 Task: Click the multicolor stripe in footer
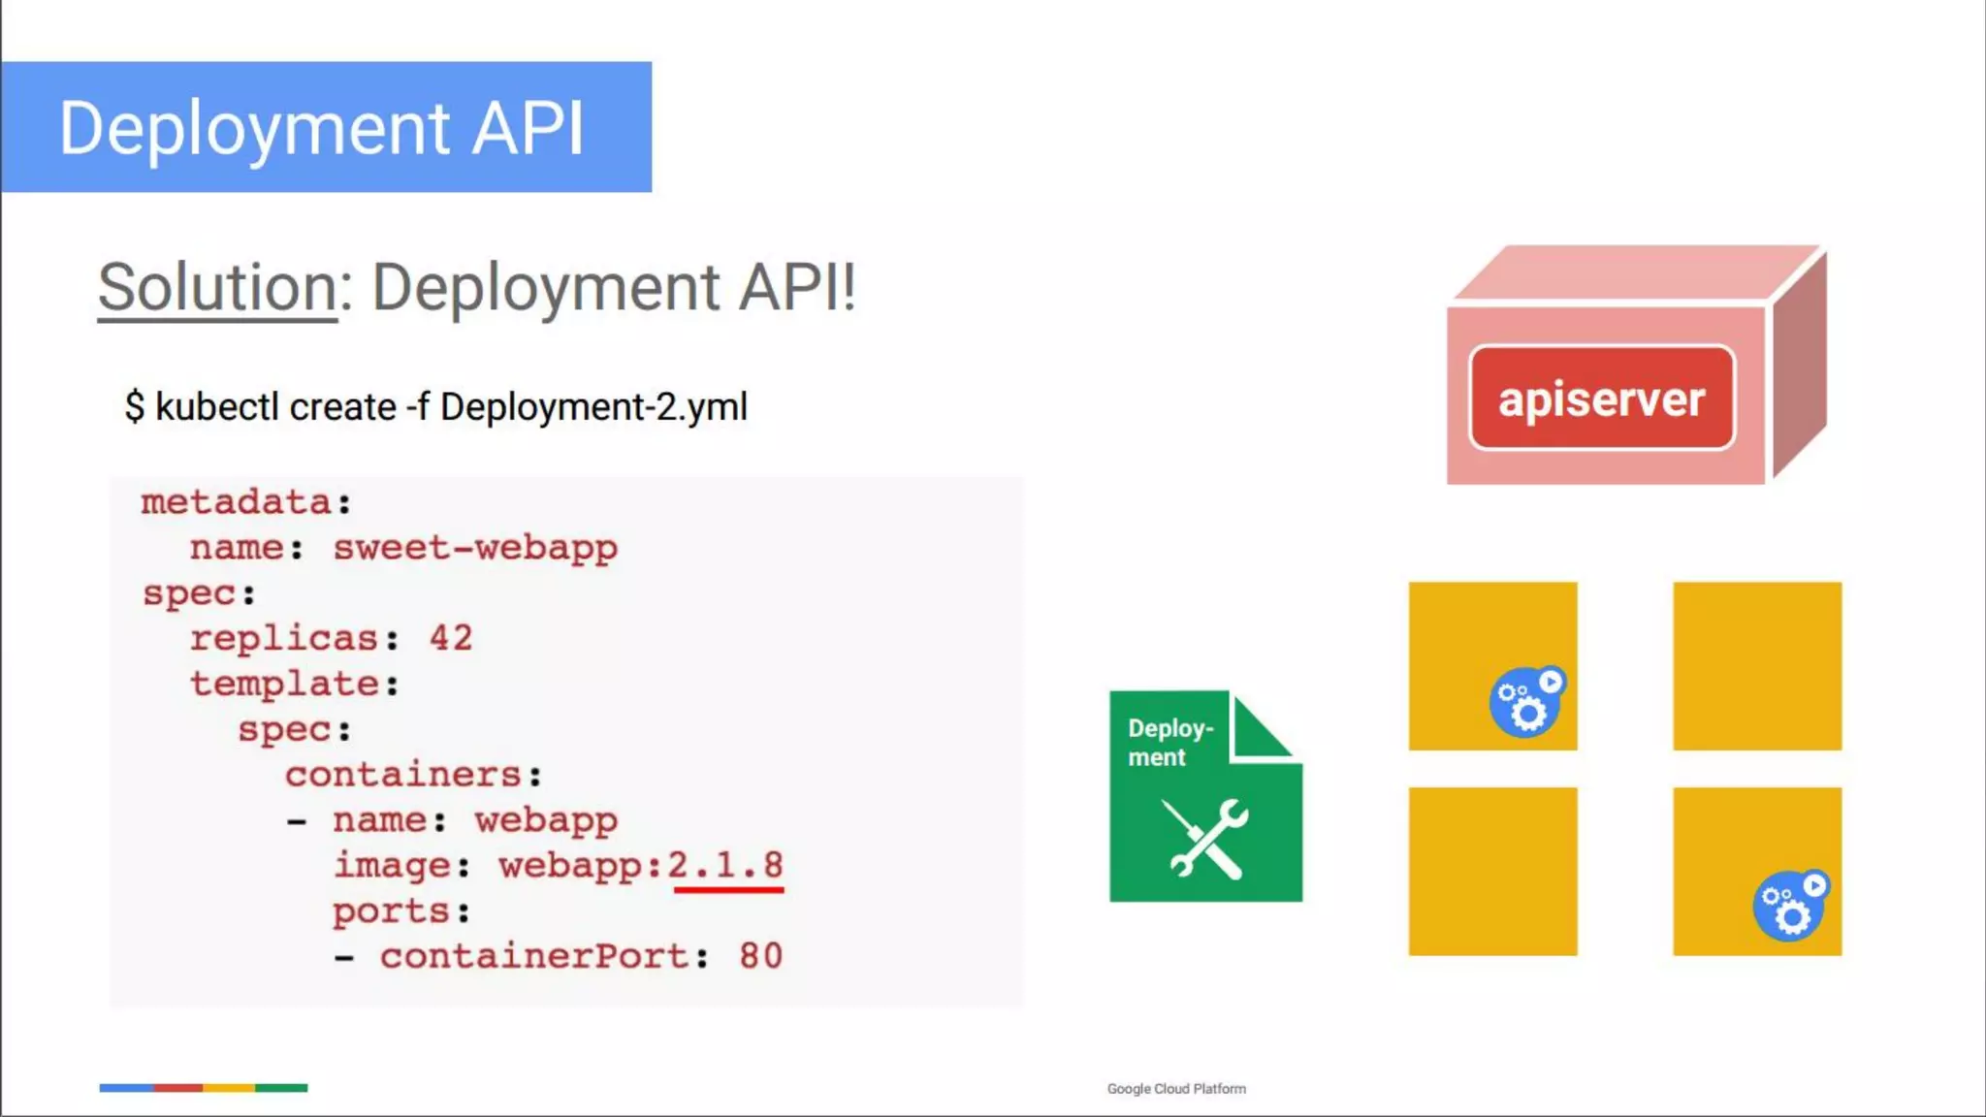click(x=203, y=1088)
